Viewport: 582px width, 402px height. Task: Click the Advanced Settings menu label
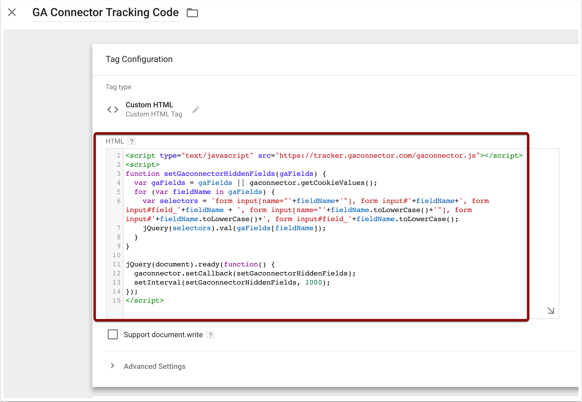[x=154, y=366]
